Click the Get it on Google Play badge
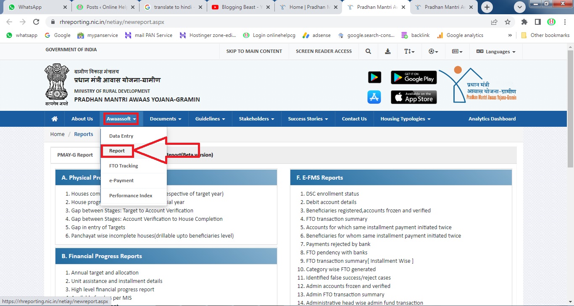The image size is (574, 306). 414,77
